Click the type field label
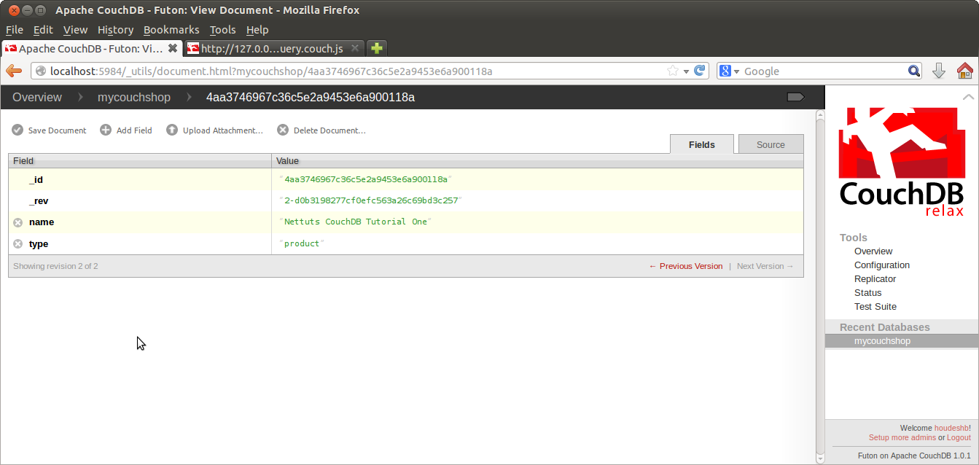This screenshot has height=465, width=979. click(39, 243)
